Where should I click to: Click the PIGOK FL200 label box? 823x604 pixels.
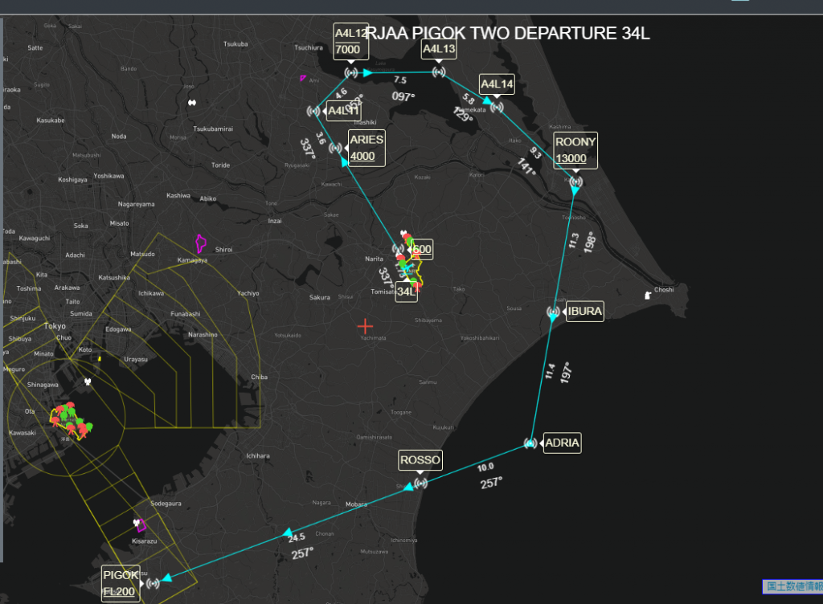click(121, 584)
